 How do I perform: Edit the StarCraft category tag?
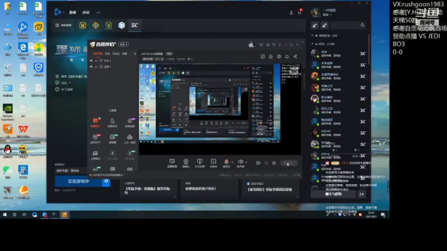[153, 59]
